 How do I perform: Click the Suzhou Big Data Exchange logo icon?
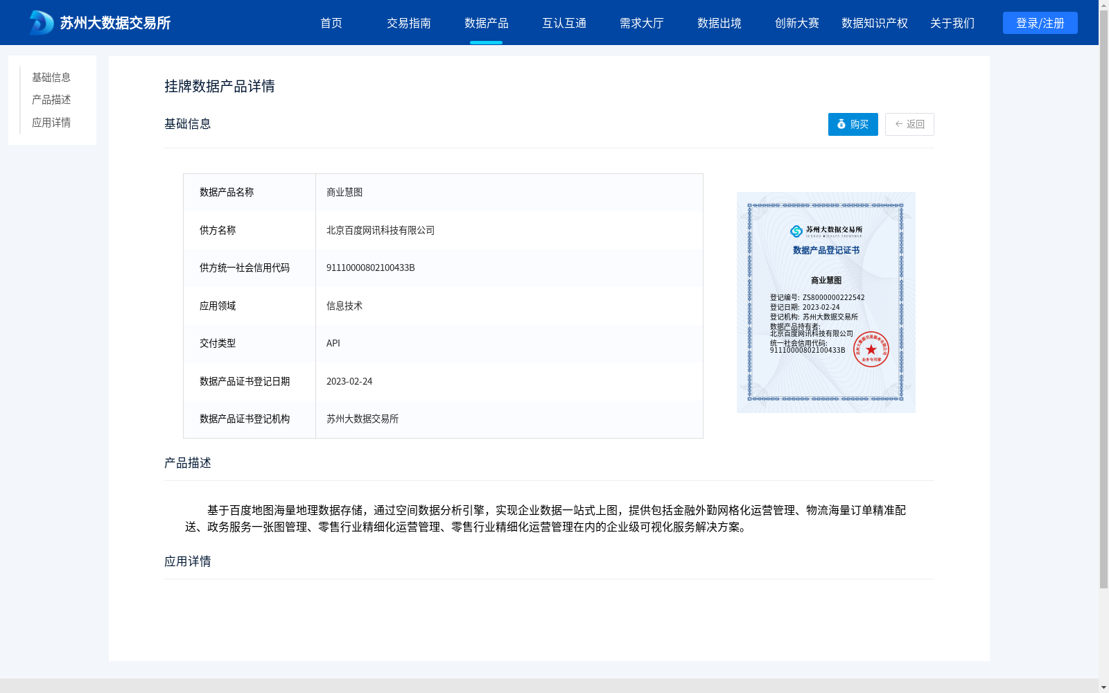pyautogui.click(x=42, y=23)
